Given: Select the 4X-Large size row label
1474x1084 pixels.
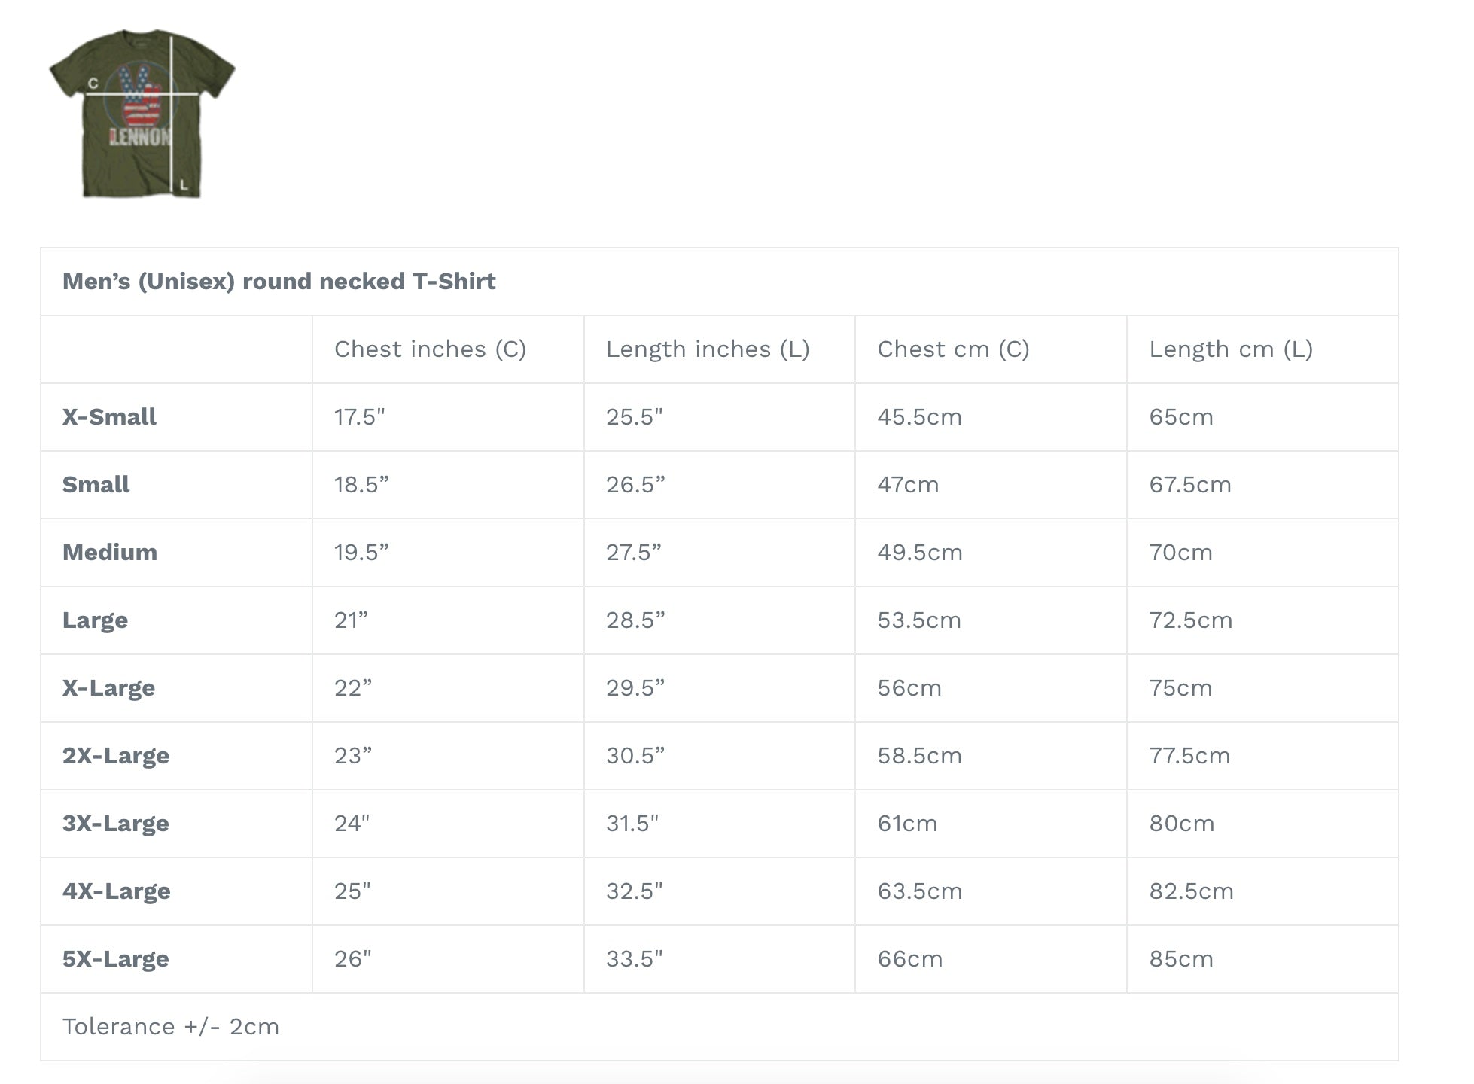Looking at the screenshot, I should [117, 892].
